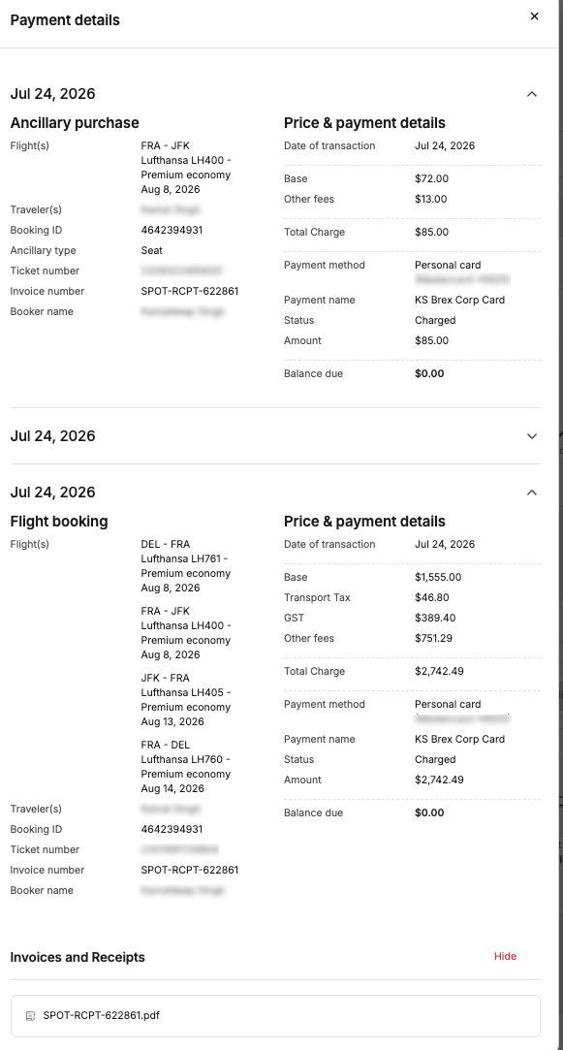Open the SPOT-RCPT-622861.pdf receipt file
Viewport: 563px width, 1050px height.
[x=275, y=1015]
